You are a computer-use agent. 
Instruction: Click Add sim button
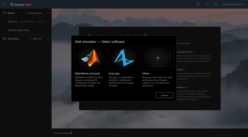point(35,38)
